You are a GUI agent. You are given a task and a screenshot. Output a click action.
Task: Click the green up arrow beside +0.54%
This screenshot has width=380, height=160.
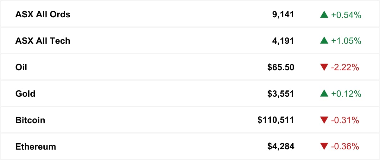point(324,14)
